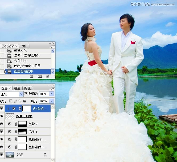177x162 pixels.
Task: Click the Layers list scroll up arrow
Action: tap(52, 107)
